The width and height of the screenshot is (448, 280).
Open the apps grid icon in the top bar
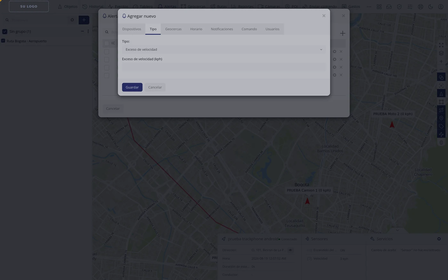379,6
